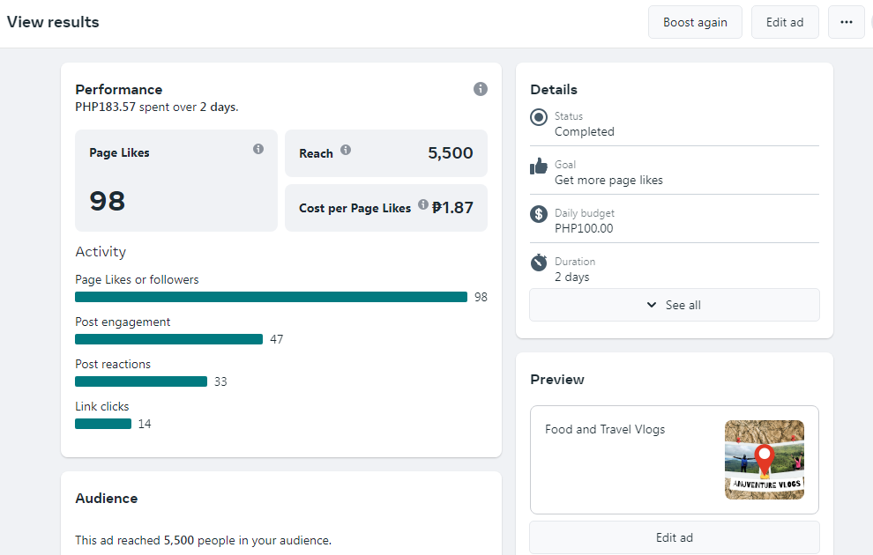Click Edit ad below the preview
The width and height of the screenshot is (873, 555).
(x=675, y=537)
